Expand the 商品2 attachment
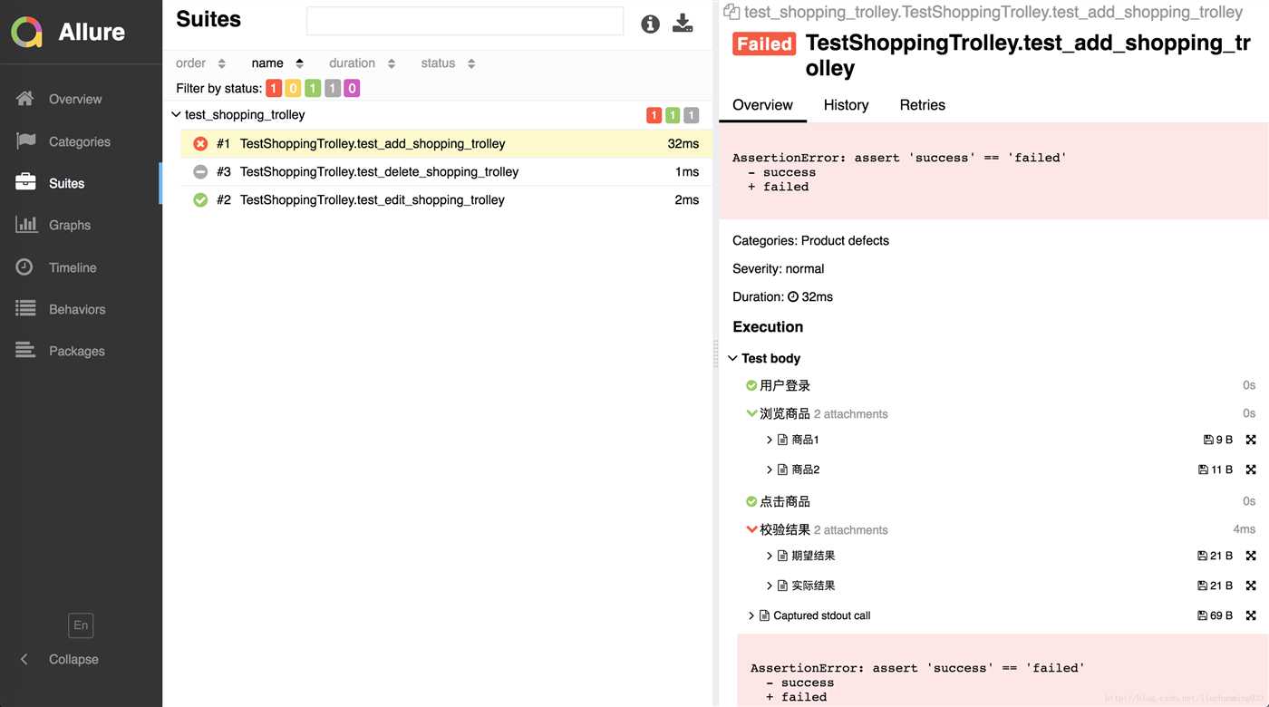The width and height of the screenshot is (1269, 707). (x=770, y=470)
